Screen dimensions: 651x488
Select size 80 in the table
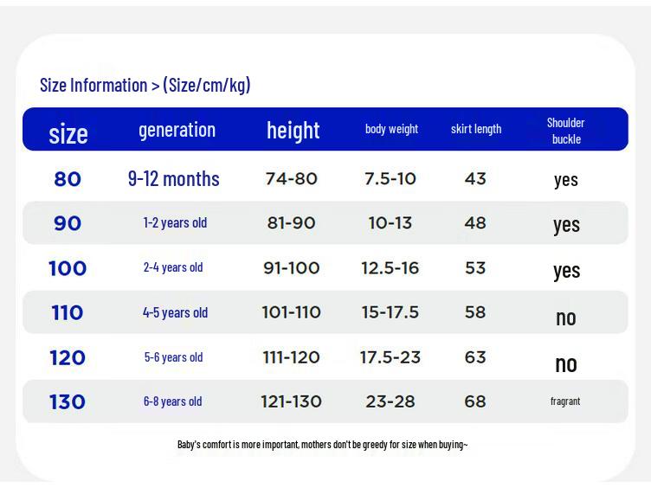[x=68, y=179]
